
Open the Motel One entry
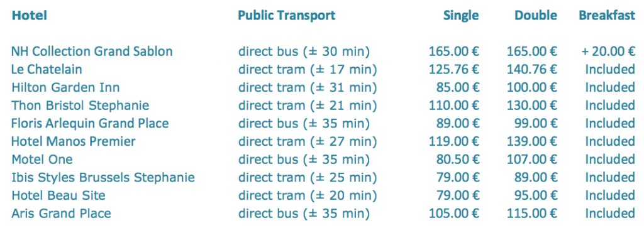tap(42, 160)
